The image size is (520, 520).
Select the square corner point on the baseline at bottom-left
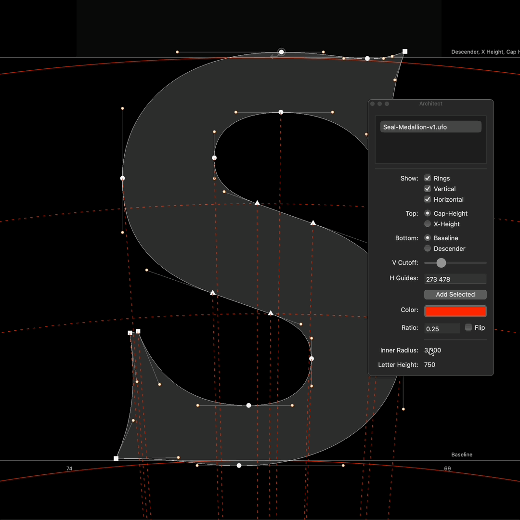tap(116, 458)
